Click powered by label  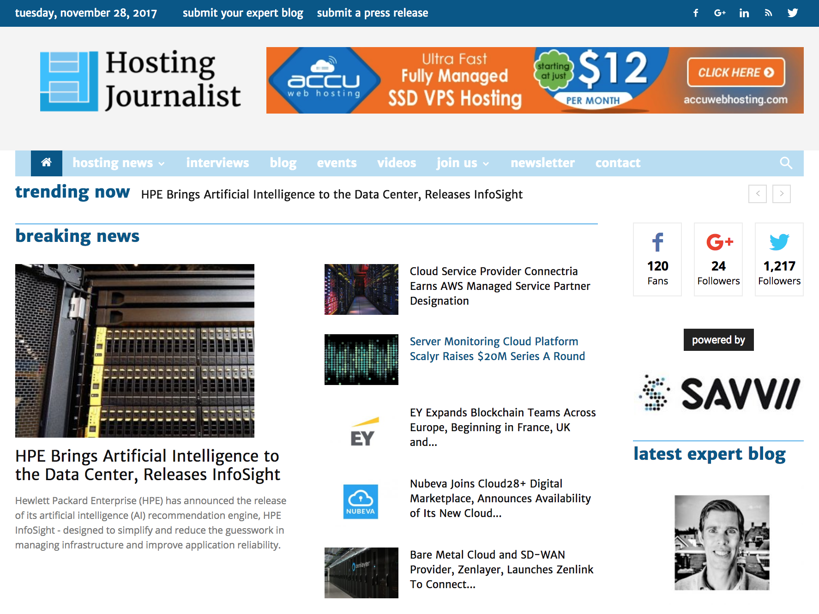click(718, 340)
